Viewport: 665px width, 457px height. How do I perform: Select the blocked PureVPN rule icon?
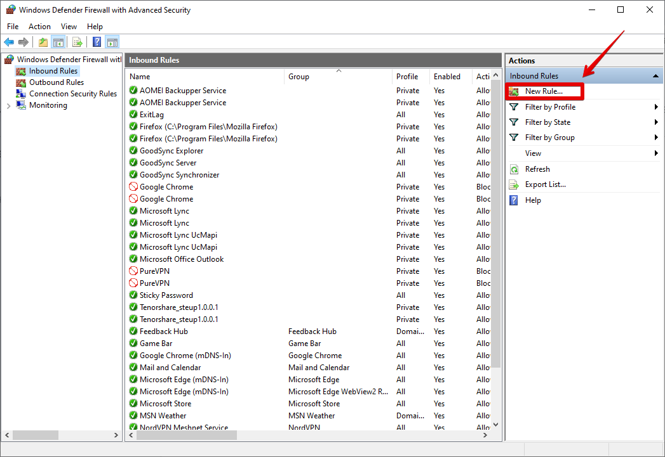pyautogui.click(x=133, y=271)
